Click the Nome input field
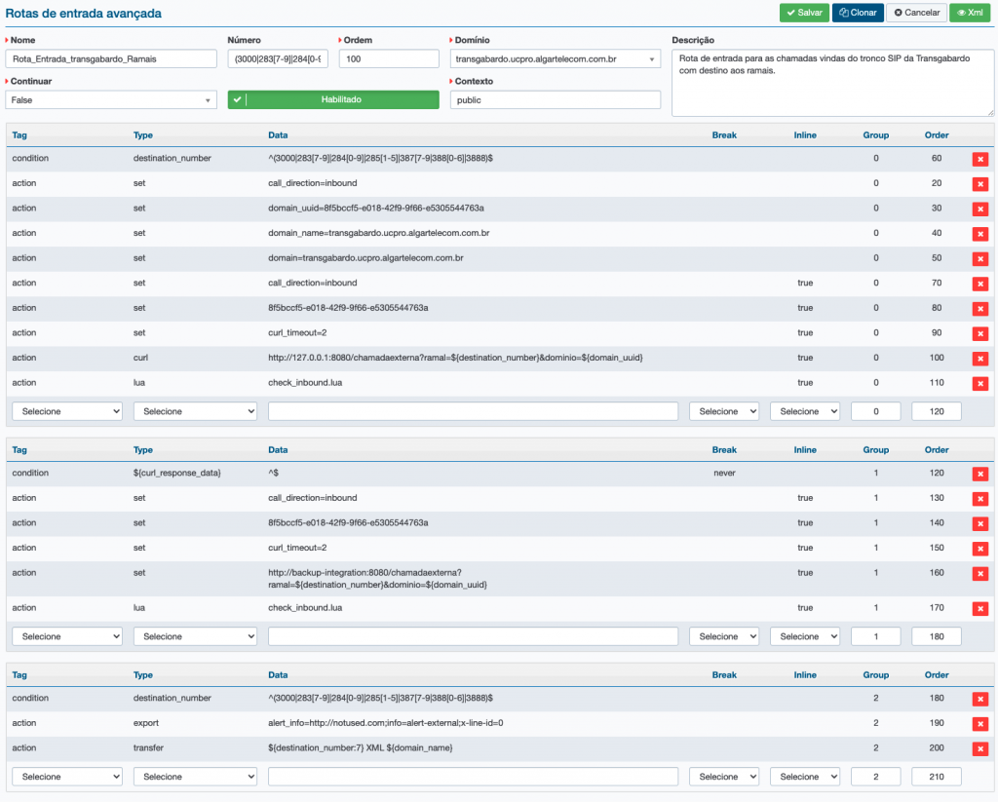Viewport: 998px width, 802px height. [x=111, y=58]
